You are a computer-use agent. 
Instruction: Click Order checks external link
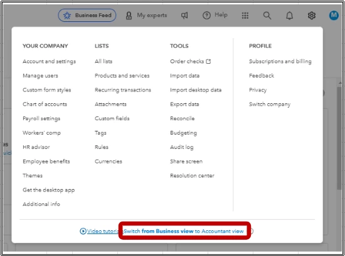coord(190,61)
